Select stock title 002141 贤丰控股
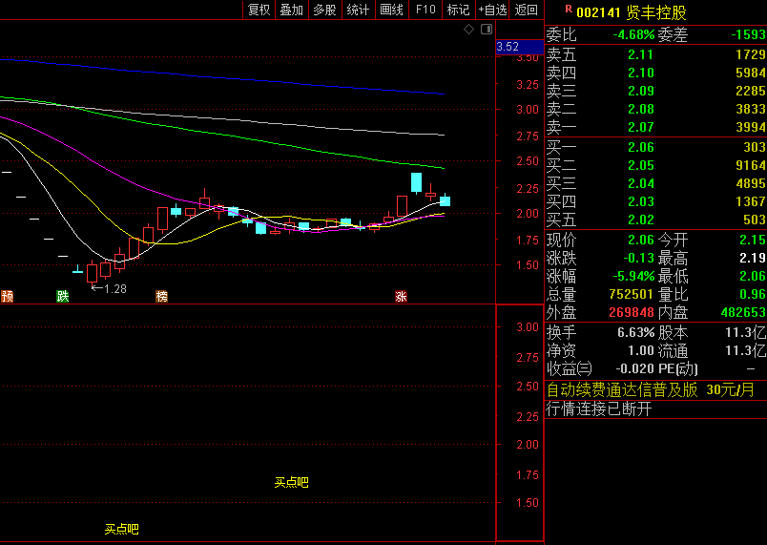 (632, 12)
